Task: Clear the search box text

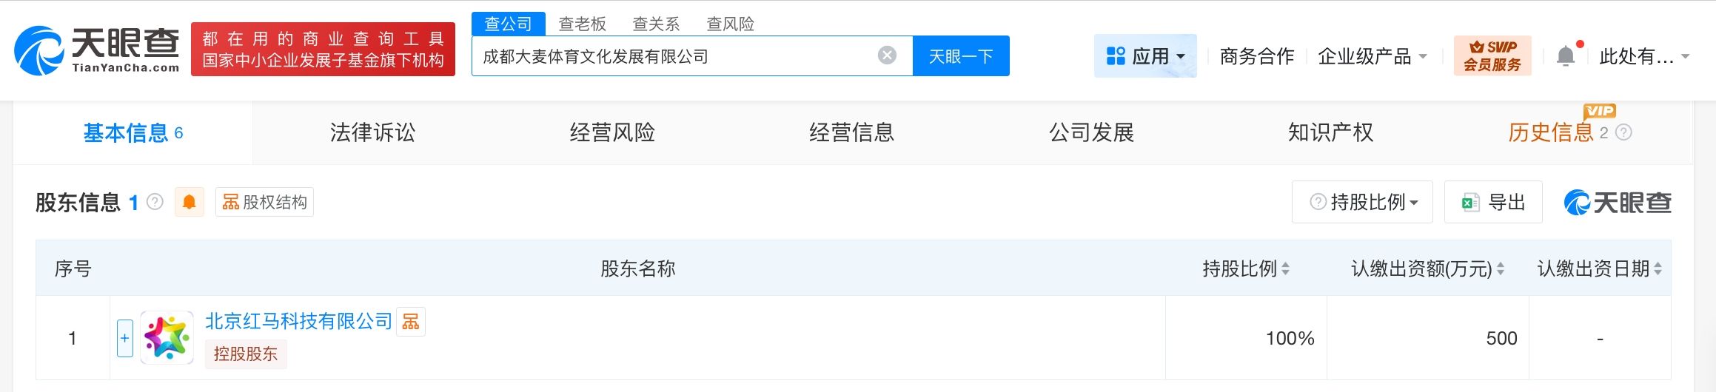Action: 887,55
